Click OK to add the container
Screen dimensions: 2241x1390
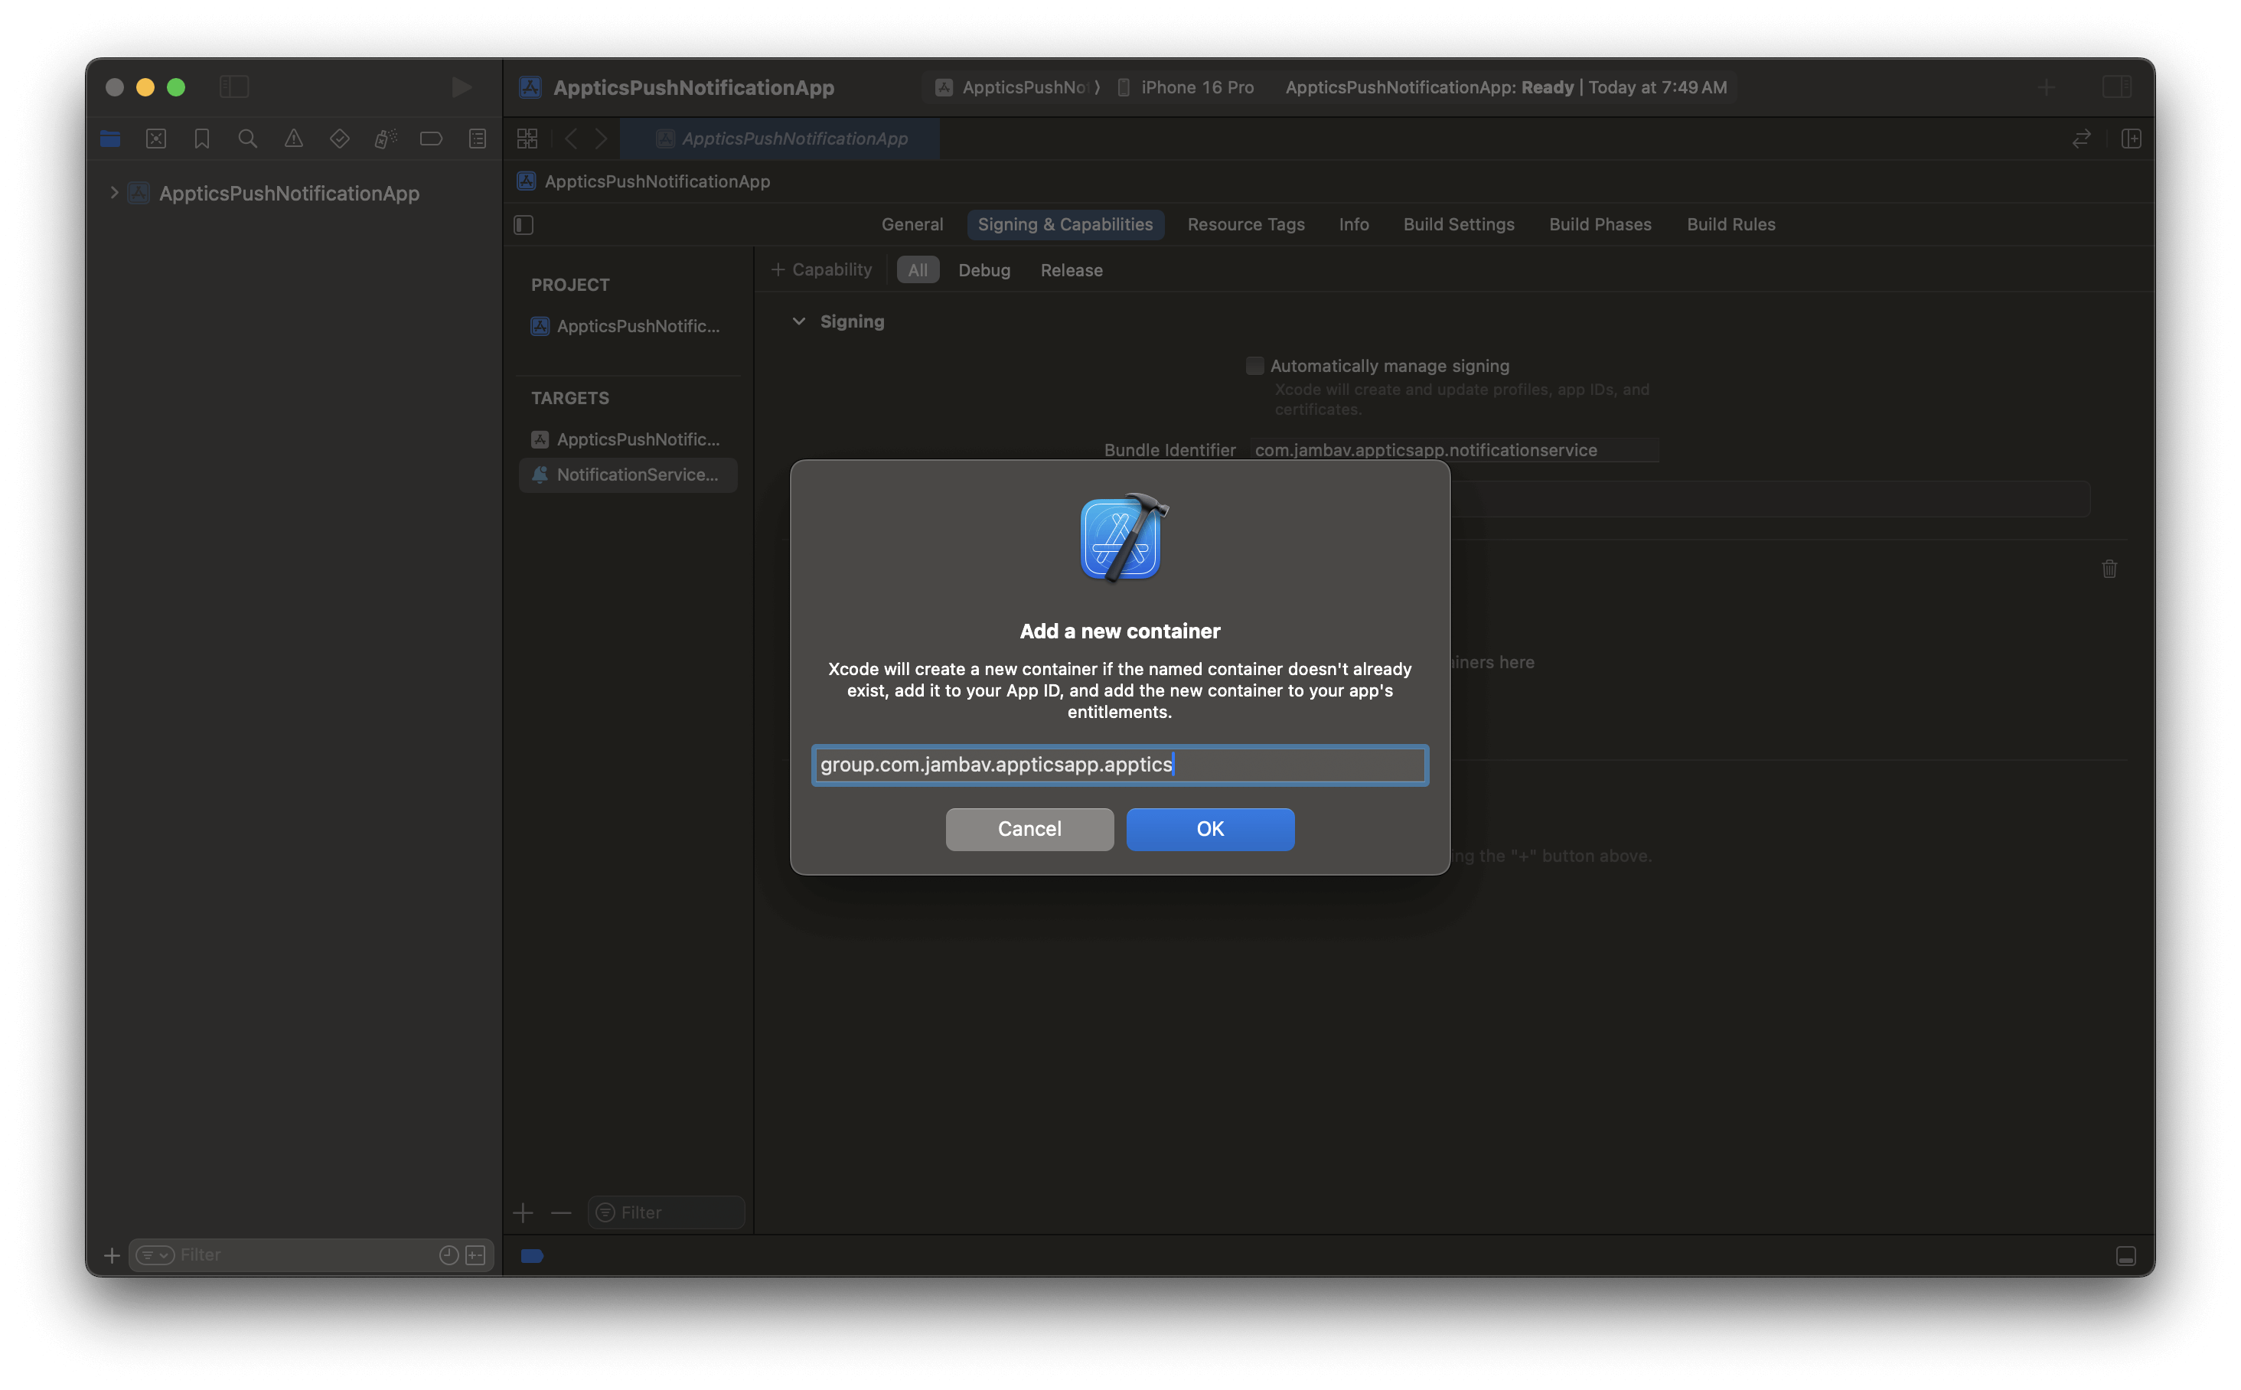(x=1209, y=829)
